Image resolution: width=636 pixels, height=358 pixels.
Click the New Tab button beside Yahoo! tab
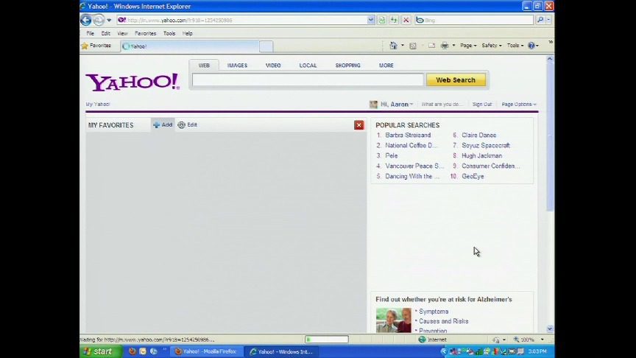266,46
